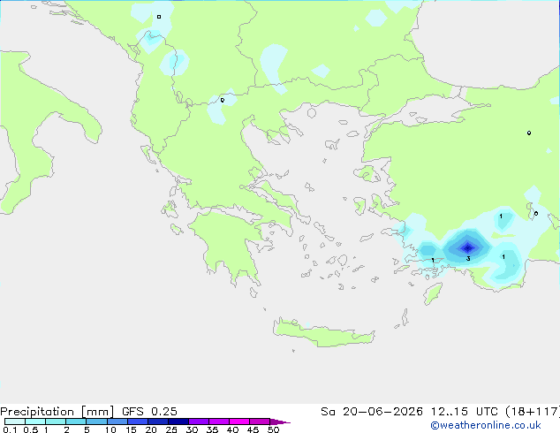Select the 10–15 mm legend swatch
This screenshot has width=560, height=433.
(x=117, y=422)
